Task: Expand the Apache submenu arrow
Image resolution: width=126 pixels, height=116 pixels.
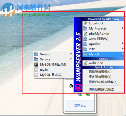Action: point(123,44)
